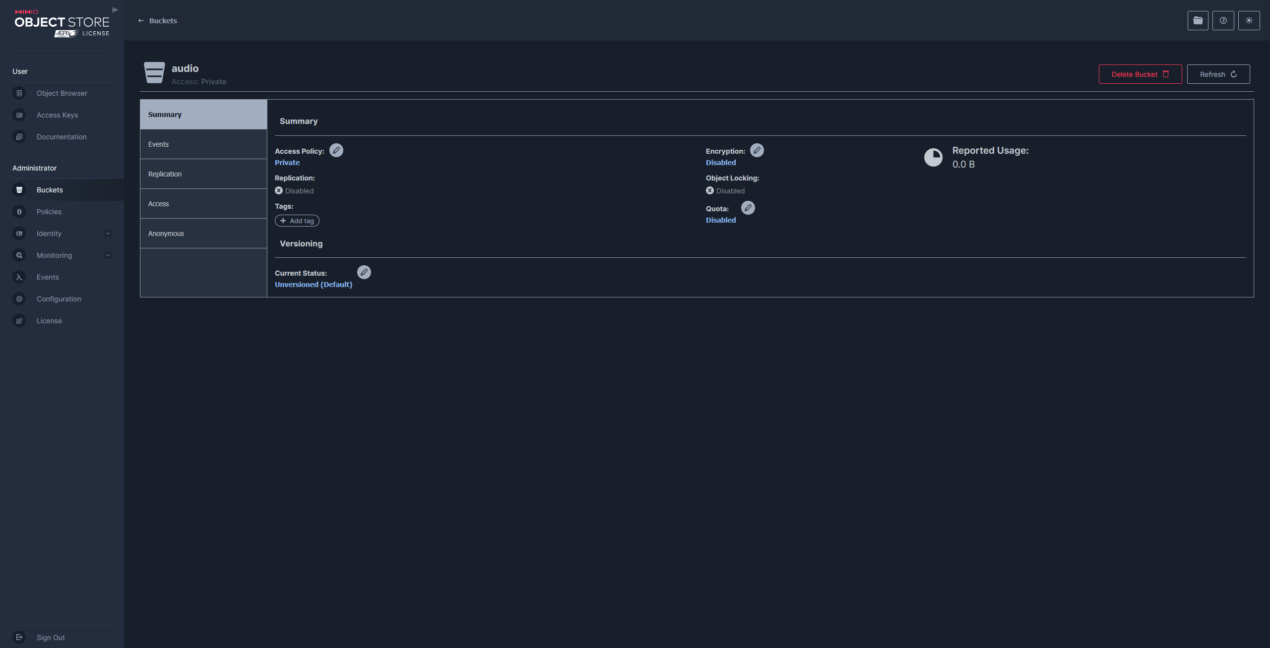Expand the Identity menu chevron
Screen dimensions: 1270x648
coord(108,234)
